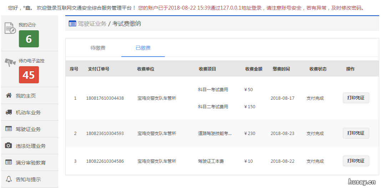Click the list icon beside 驾驶证业务 in sidebar
Viewport: 381px width, 188px height.
[x=9, y=129]
